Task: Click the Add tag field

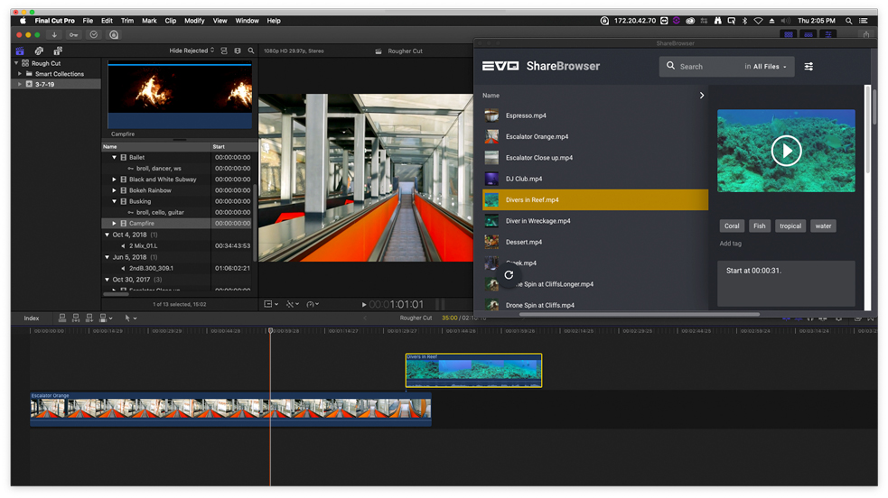Action: click(x=730, y=244)
